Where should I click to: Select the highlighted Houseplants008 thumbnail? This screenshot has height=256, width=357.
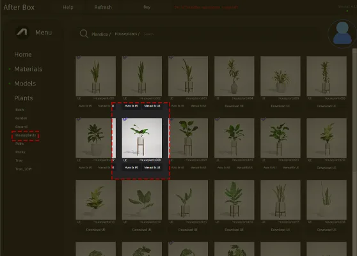tap(142, 138)
